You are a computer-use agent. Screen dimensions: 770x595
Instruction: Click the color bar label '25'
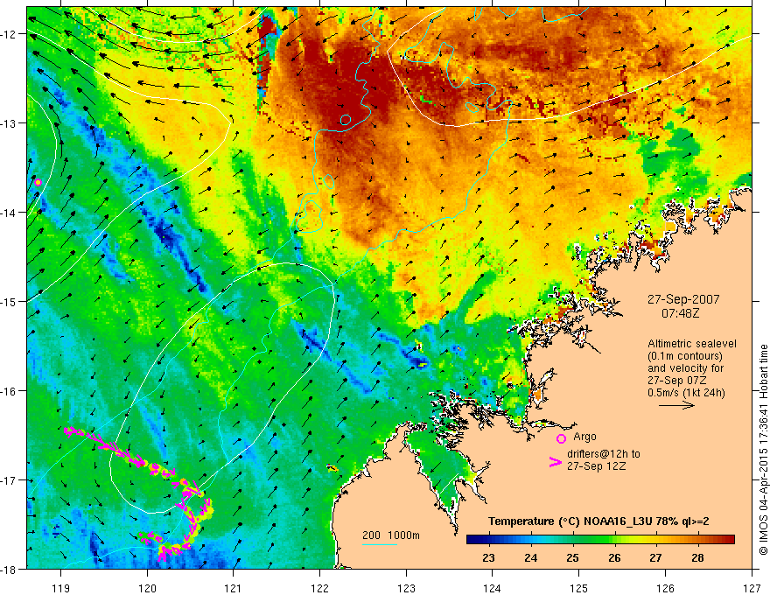click(572, 558)
